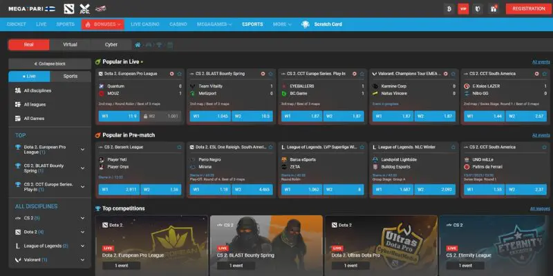The image size is (553, 276).
Task: Open All events link for Popular in Live
Action: pos(541,62)
